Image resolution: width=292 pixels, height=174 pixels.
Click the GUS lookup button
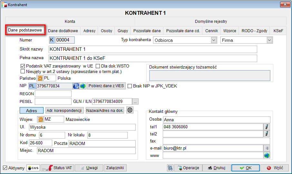pos(33,168)
